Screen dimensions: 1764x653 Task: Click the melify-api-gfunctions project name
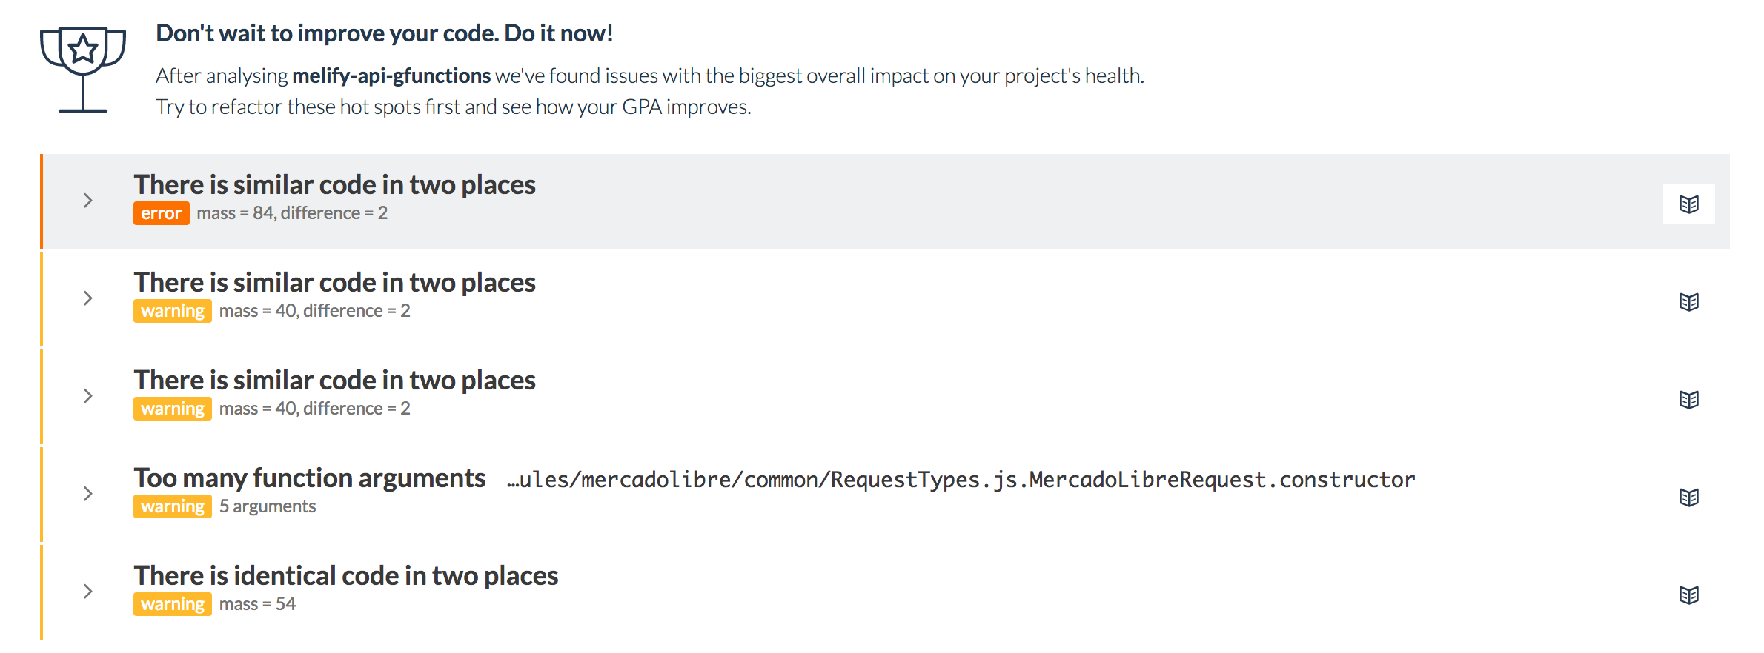click(x=391, y=76)
